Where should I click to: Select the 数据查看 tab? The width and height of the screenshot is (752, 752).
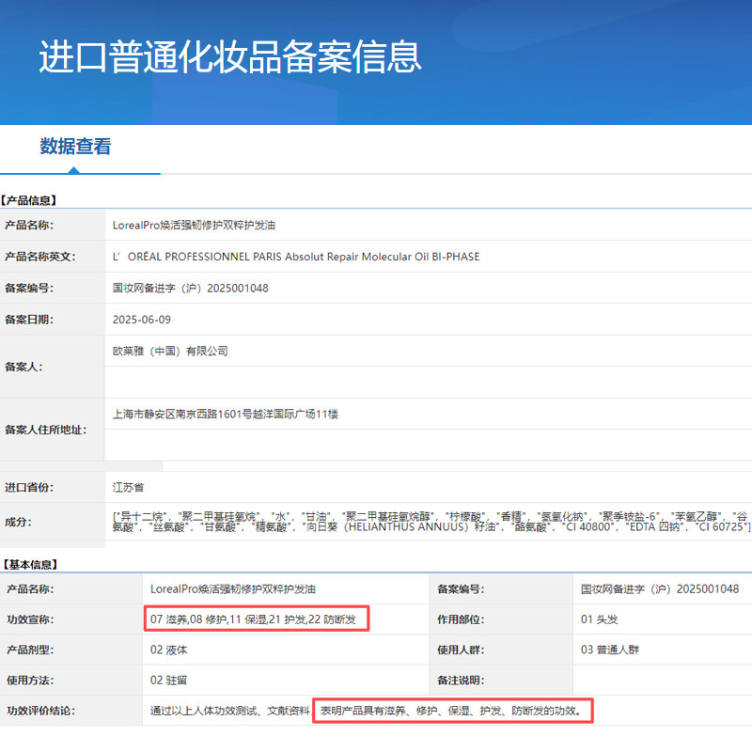75,147
